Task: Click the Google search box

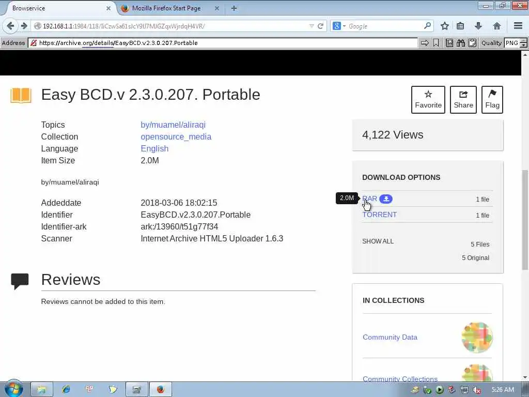Action: tap(384, 26)
